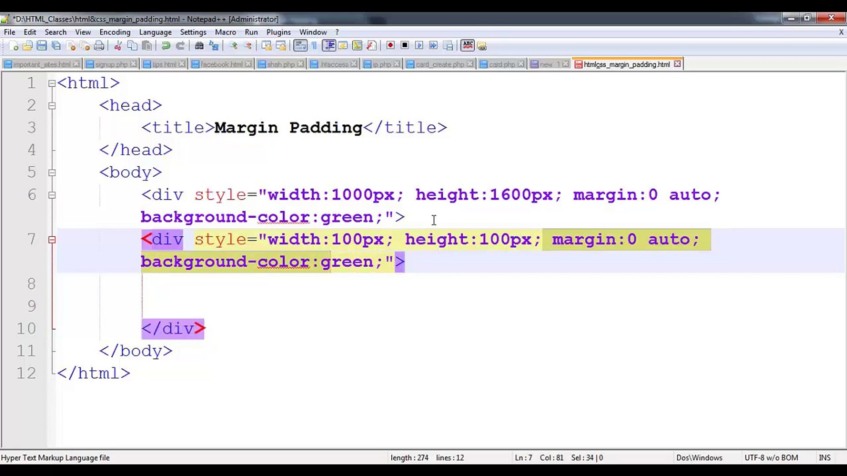Screen dimensions: 847x476
Task: Click the Playback macro icon
Action: [419, 45]
